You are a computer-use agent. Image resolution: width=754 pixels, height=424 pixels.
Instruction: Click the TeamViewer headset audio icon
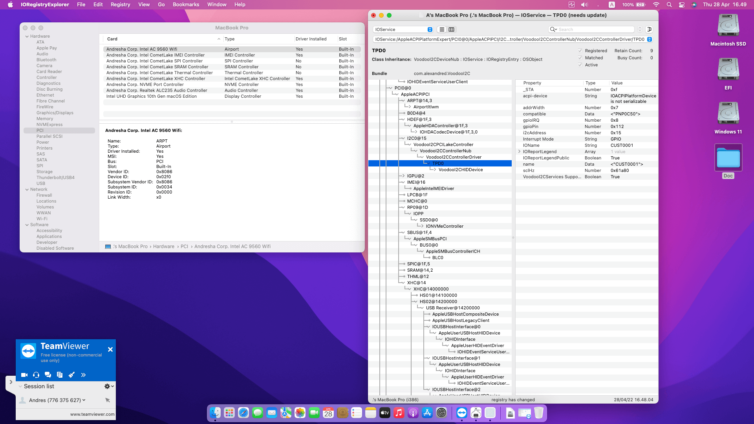pos(36,375)
